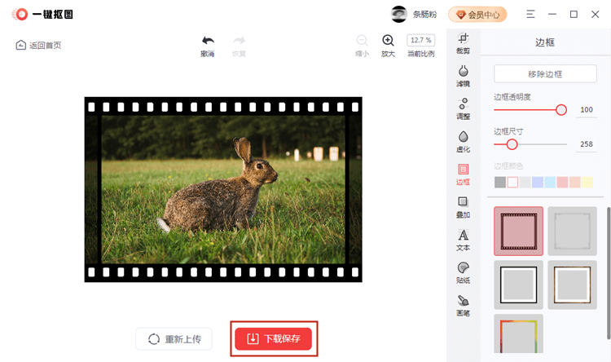Open the 会员中心 member center
Screen dimensions: 611x362
pyautogui.click(x=477, y=15)
